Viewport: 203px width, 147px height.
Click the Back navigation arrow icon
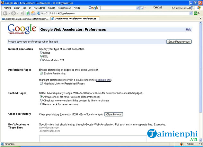5,13
